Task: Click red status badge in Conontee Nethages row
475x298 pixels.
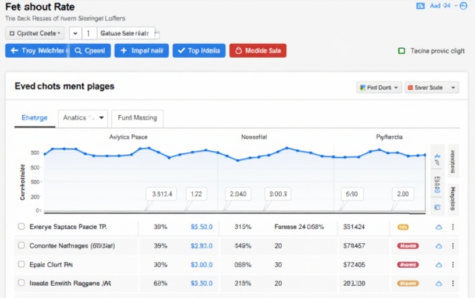Action: coord(407,246)
